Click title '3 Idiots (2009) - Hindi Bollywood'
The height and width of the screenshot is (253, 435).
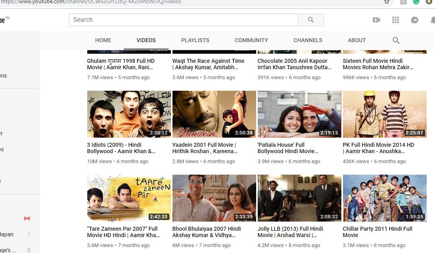(121, 148)
